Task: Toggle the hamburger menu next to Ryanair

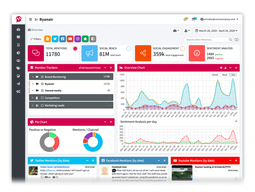Action: pos(30,19)
